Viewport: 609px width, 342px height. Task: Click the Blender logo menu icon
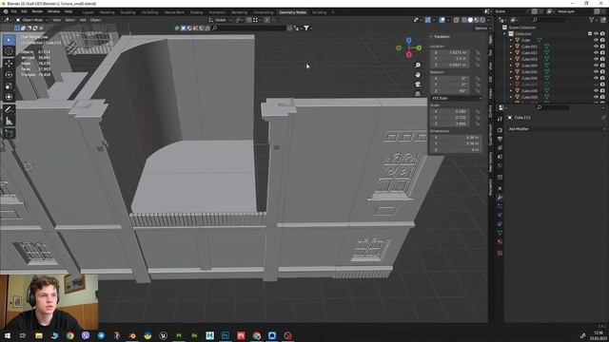pyautogui.click(x=6, y=11)
